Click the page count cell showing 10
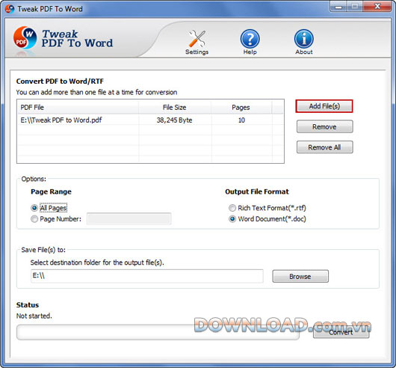This screenshot has height=368, width=396. [x=241, y=120]
